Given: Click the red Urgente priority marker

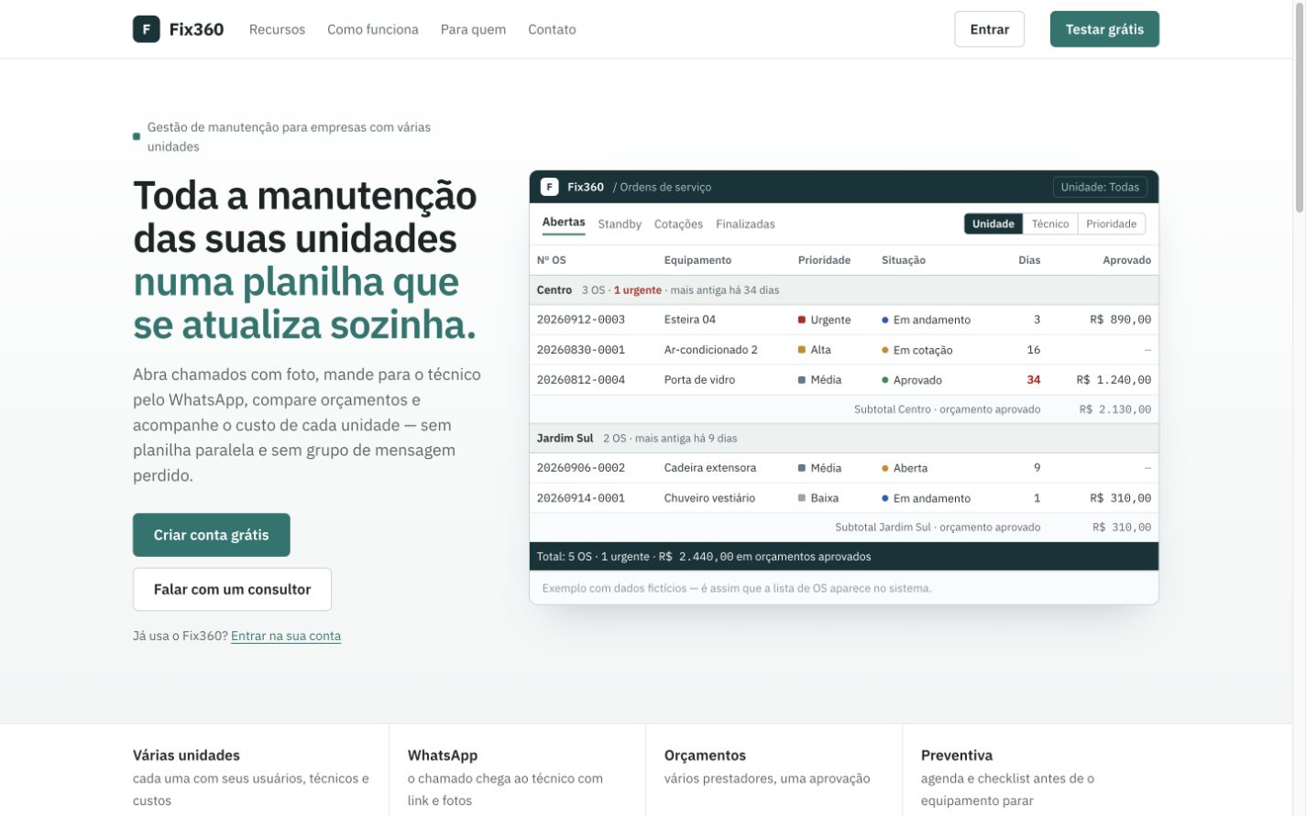Looking at the screenshot, I should [802, 320].
